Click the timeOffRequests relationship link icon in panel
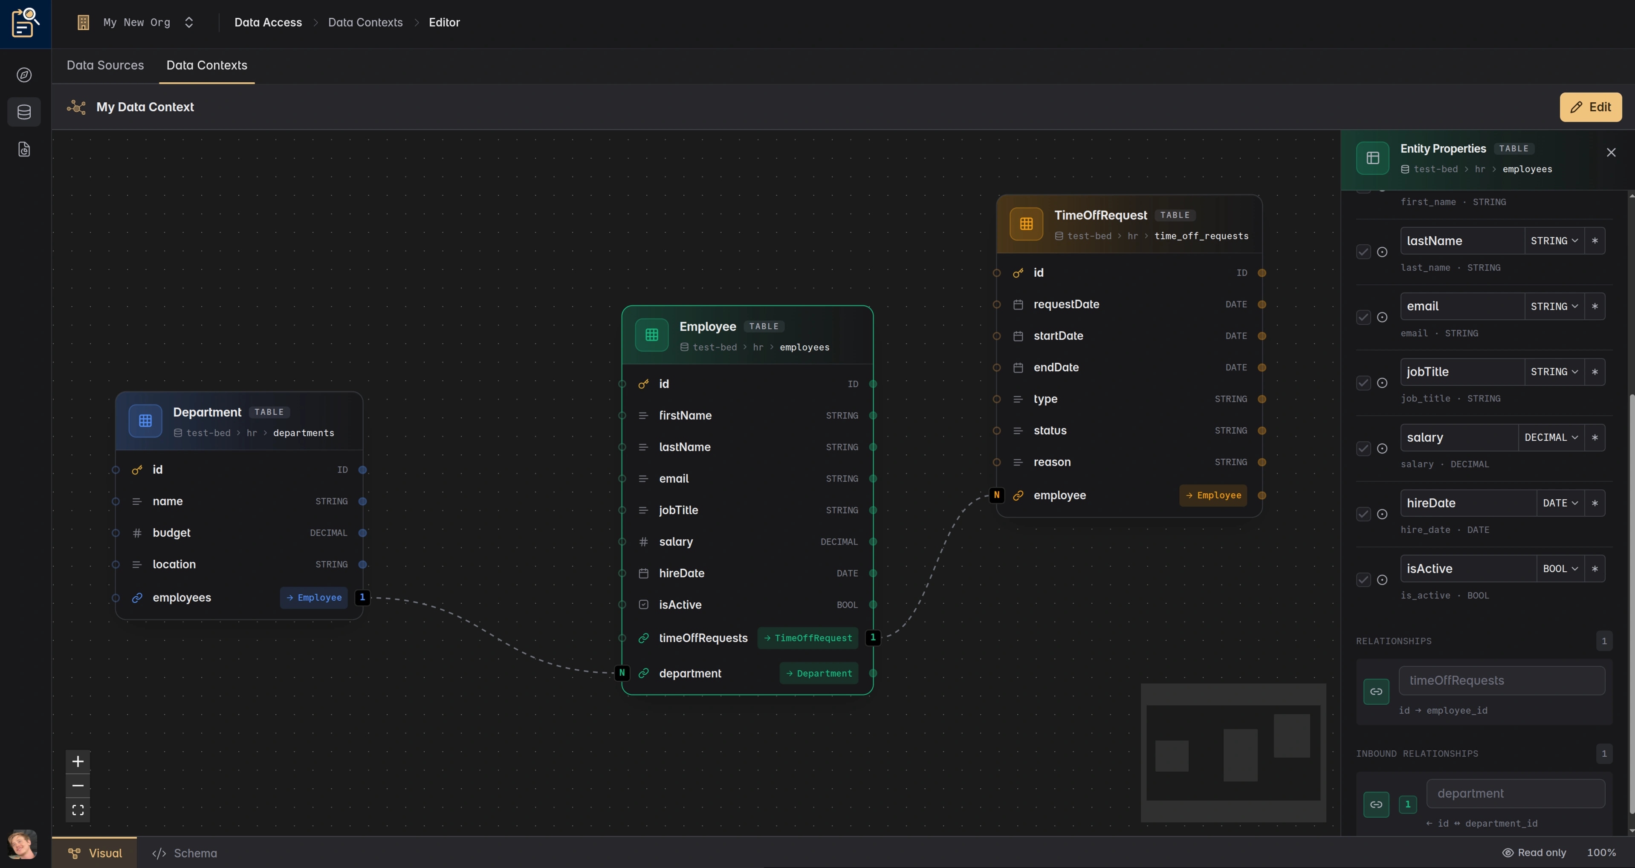 tap(1376, 692)
